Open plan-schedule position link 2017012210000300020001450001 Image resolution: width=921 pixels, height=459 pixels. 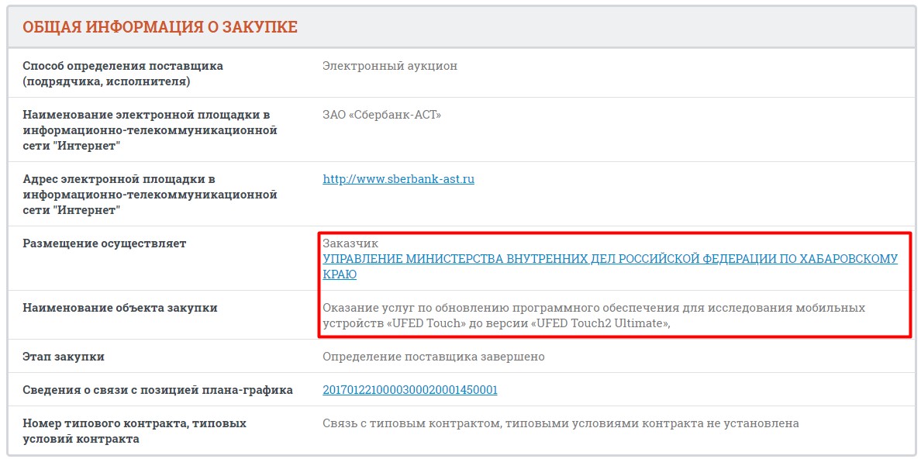[x=410, y=390]
